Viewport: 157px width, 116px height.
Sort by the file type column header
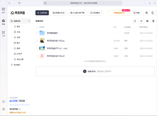[127, 27]
